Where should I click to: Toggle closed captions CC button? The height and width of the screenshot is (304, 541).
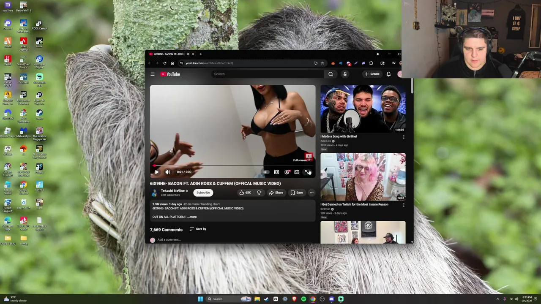click(276, 172)
